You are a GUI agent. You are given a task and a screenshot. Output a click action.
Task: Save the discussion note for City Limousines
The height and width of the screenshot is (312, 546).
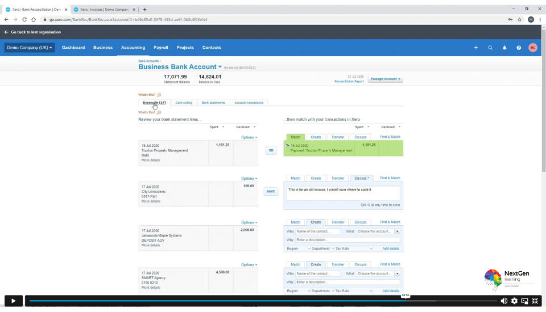point(271,192)
